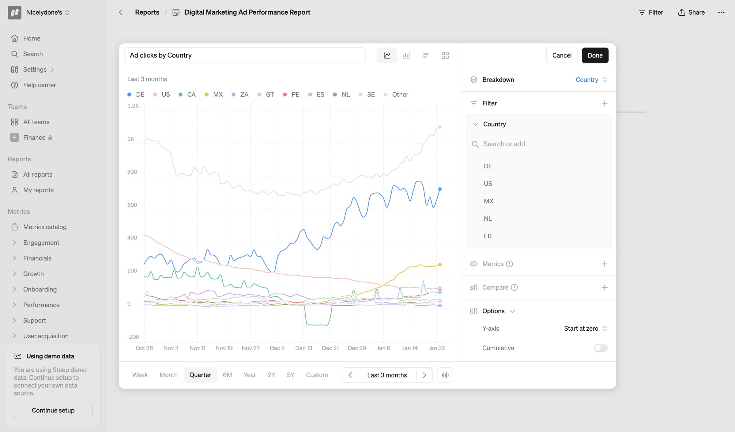Add a metric with plus icon
Viewport: 735px width, 432px height.
[605, 264]
